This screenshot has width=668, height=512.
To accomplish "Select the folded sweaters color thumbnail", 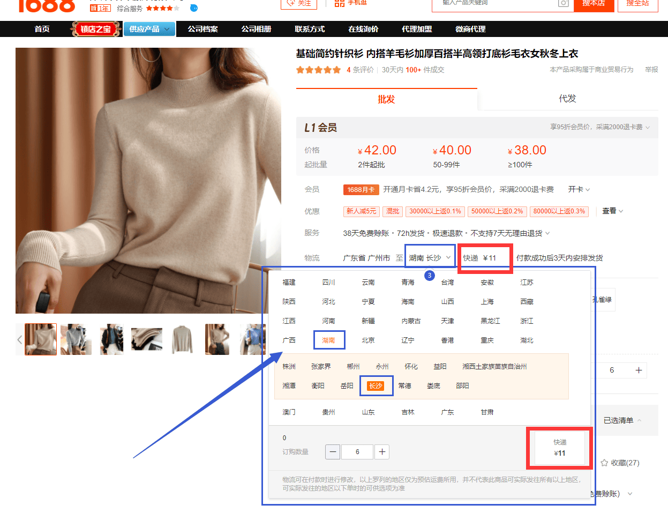I will pyautogui.click(x=147, y=339).
